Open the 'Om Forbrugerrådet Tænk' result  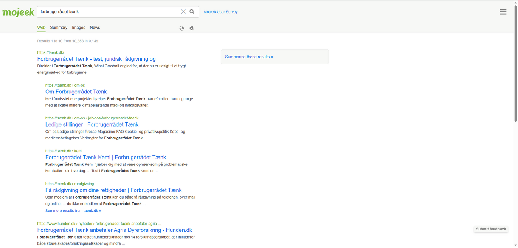point(76,92)
